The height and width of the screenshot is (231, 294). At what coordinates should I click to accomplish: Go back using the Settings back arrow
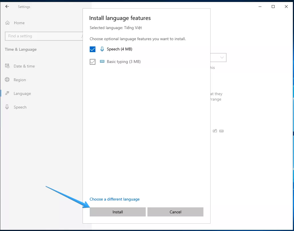click(7, 7)
